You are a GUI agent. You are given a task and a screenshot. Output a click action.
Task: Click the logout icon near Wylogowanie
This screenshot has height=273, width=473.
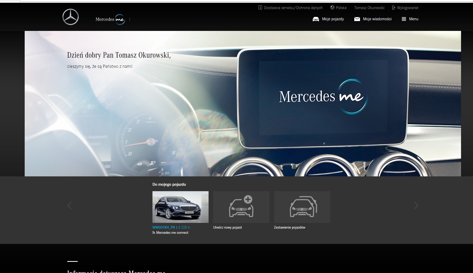point(394,8)
